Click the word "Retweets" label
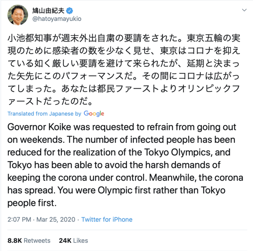253x251 pixels. point(37,240)
